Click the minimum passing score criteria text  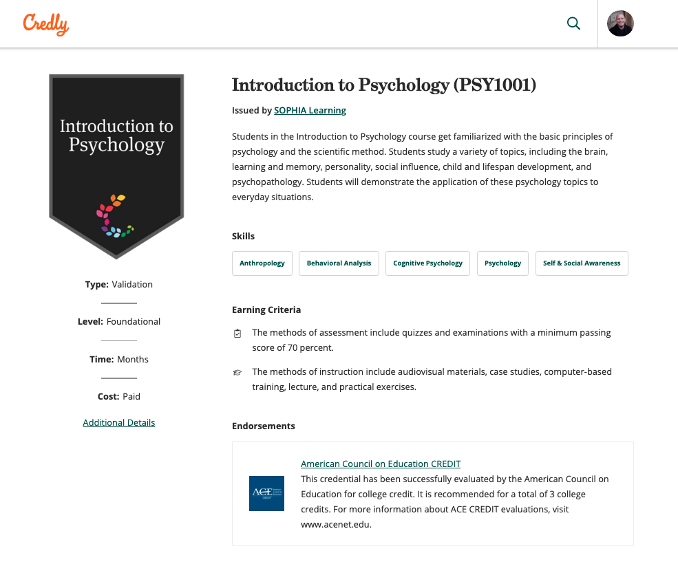(x=432, y=340)
